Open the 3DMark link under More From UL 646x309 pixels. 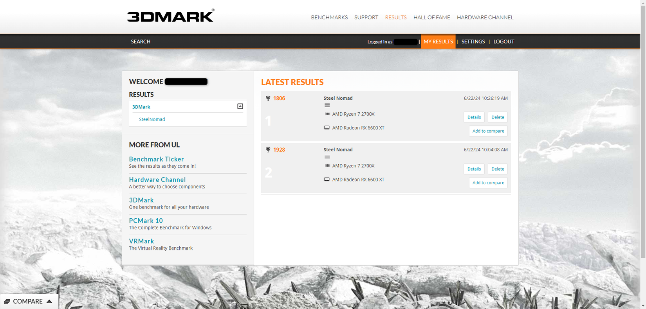[141, 200]
